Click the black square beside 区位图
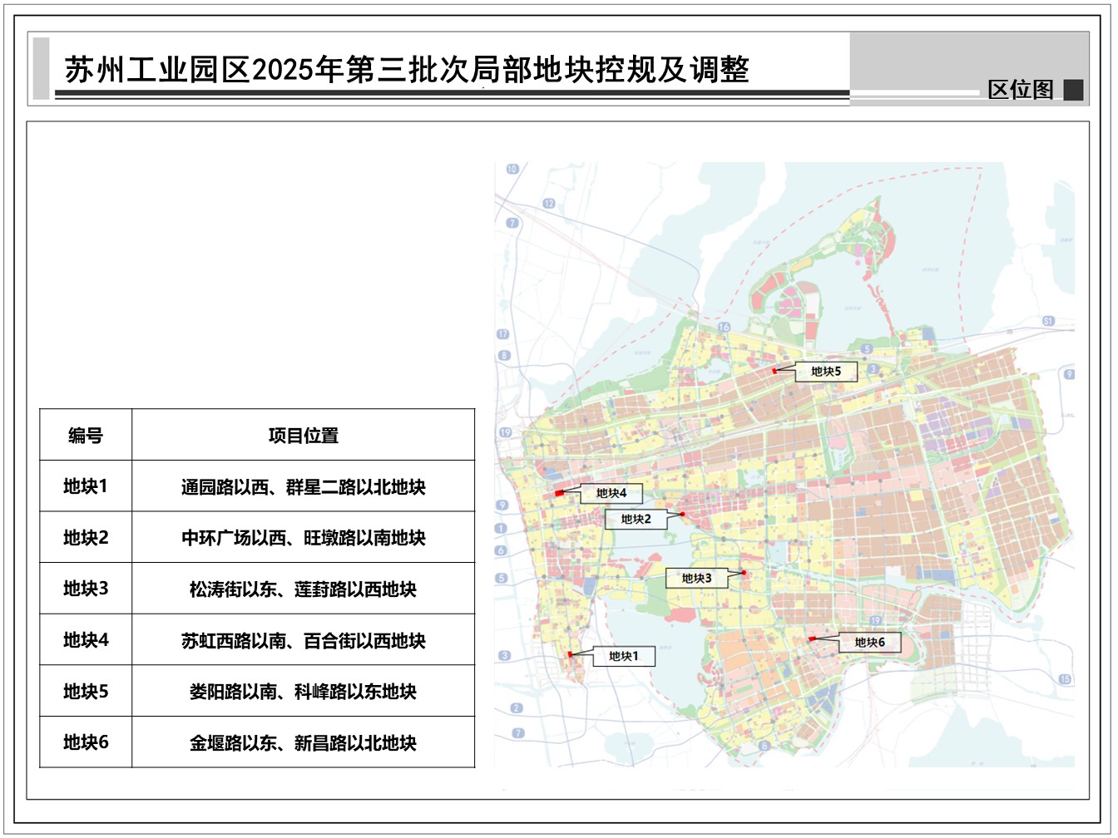Viewport: 1118px width, 838px height. pyautogui.click(x=1073, y=90)
